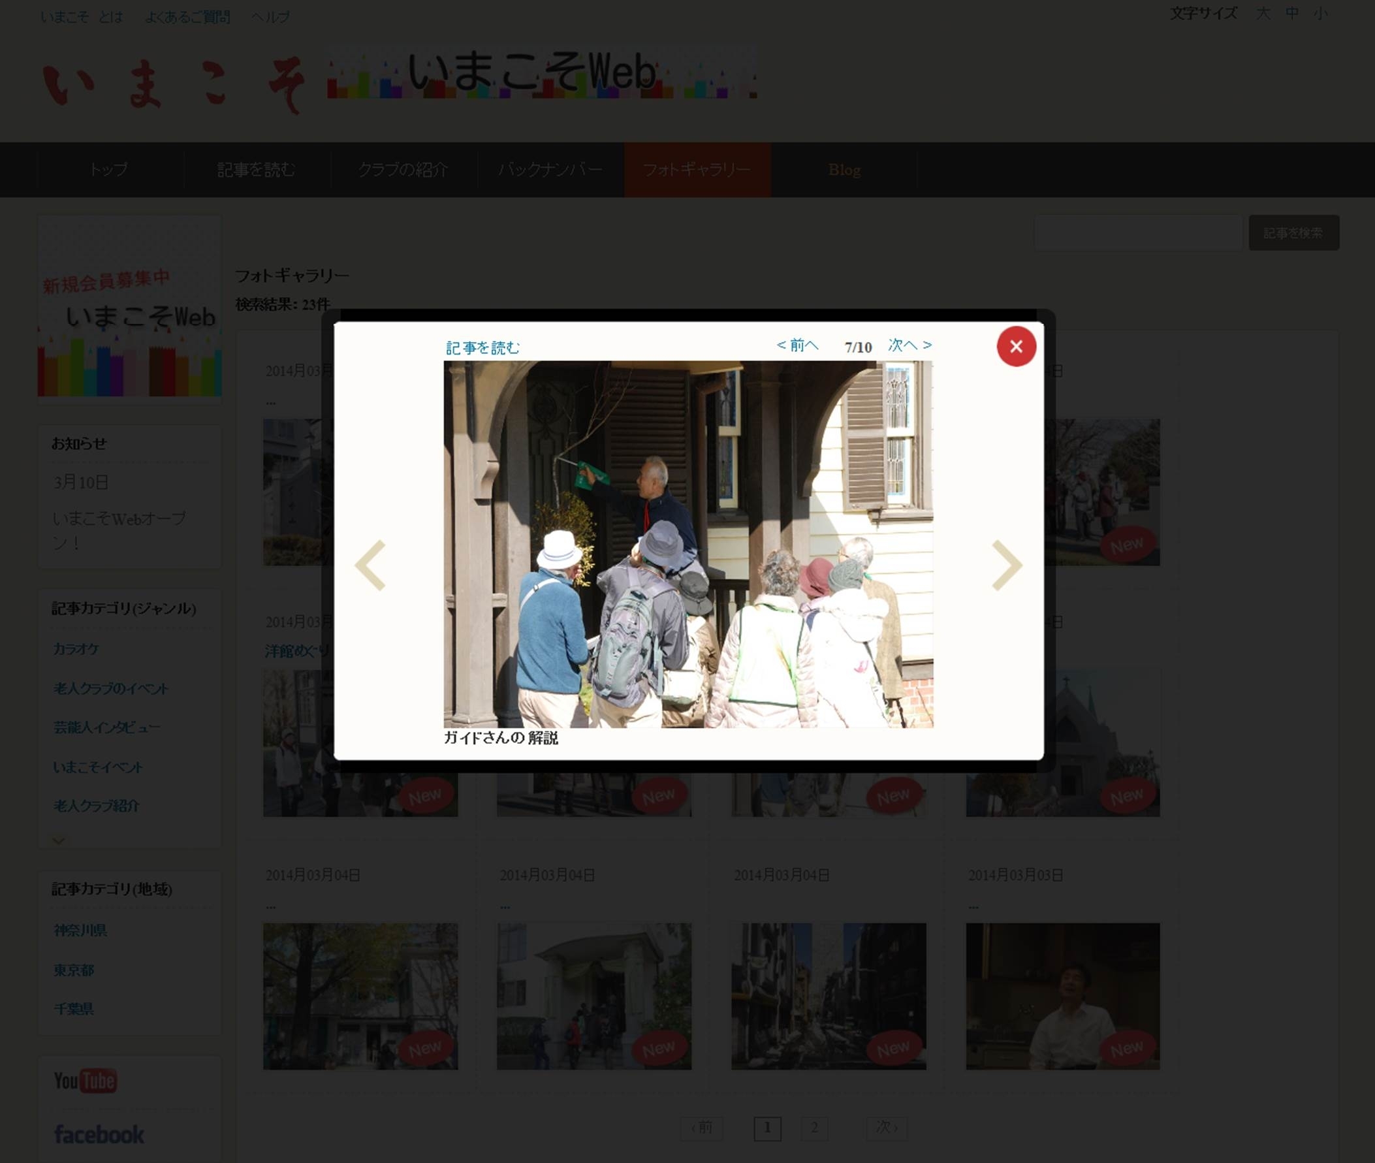Image resolution: width=1375 pixels, height=1163 pixels.
Task: Select the いまこそイベント category
Action: [x=97, y=767]
